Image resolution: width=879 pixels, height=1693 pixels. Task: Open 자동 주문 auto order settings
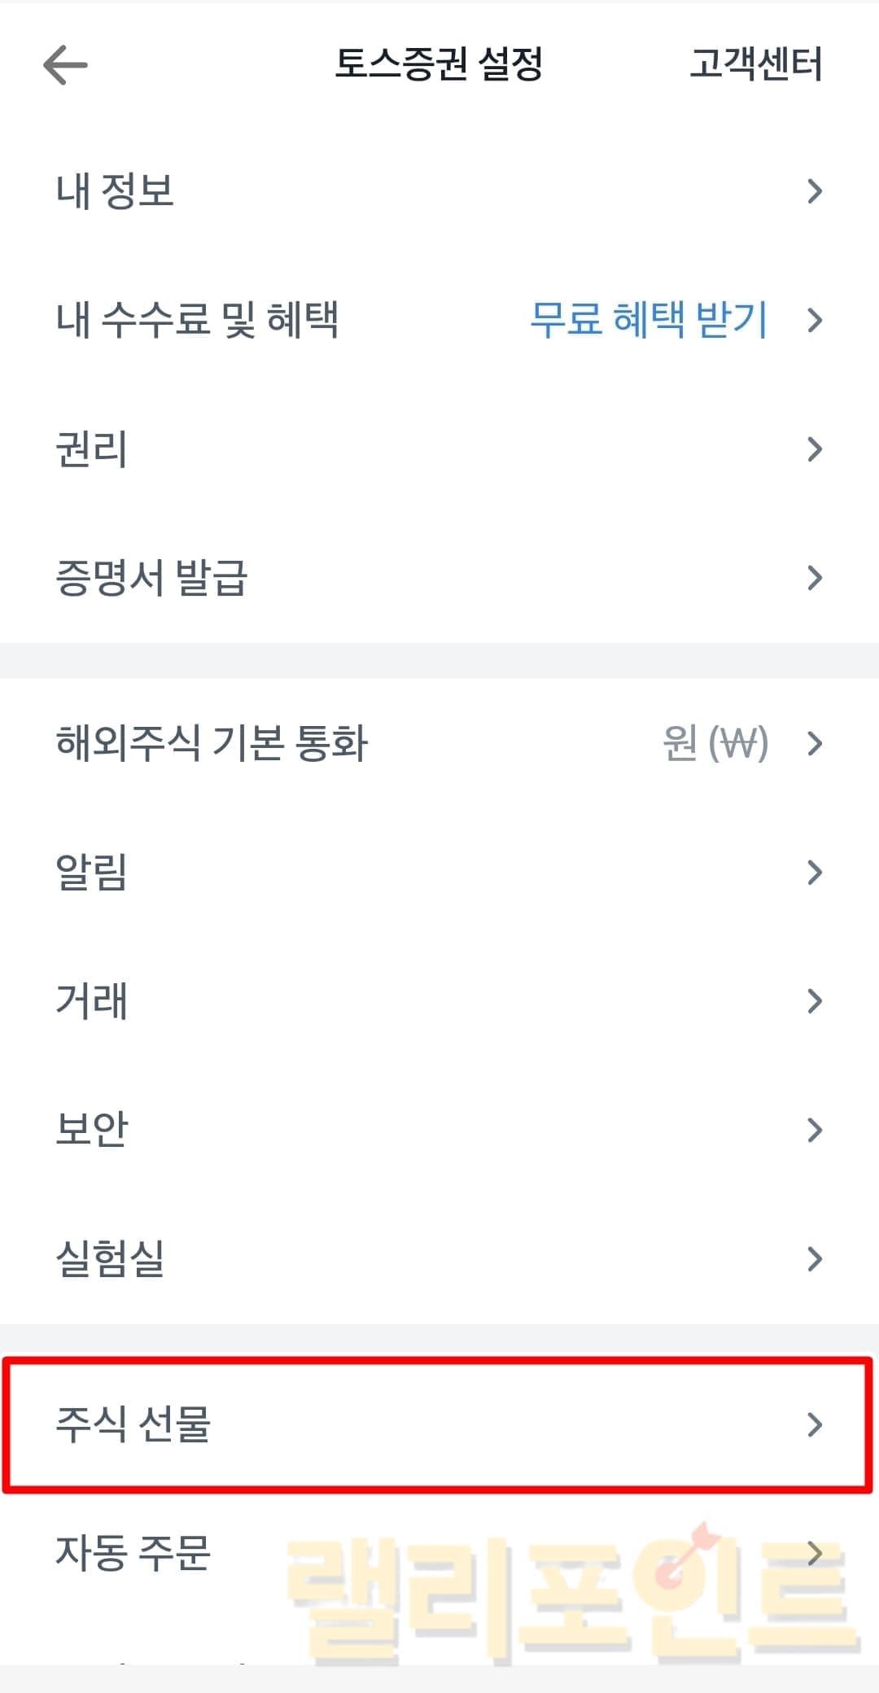tap(133, 1553)
